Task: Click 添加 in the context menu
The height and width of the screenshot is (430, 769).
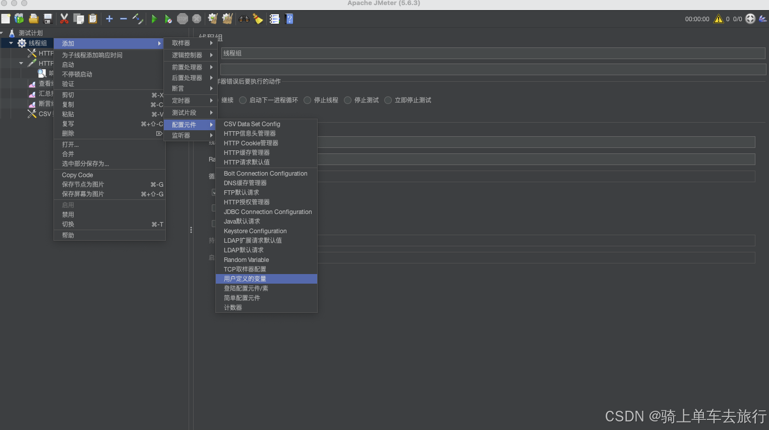Action: click(110, 43)
